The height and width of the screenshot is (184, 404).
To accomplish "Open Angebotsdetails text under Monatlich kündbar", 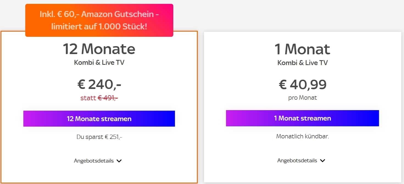I will click(x=297, y=160).
